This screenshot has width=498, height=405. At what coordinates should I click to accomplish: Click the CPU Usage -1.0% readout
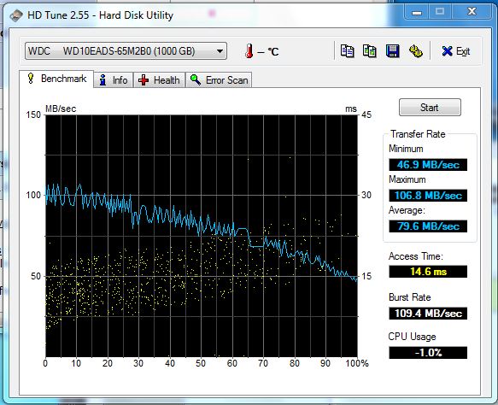click(x=428, y=353)
